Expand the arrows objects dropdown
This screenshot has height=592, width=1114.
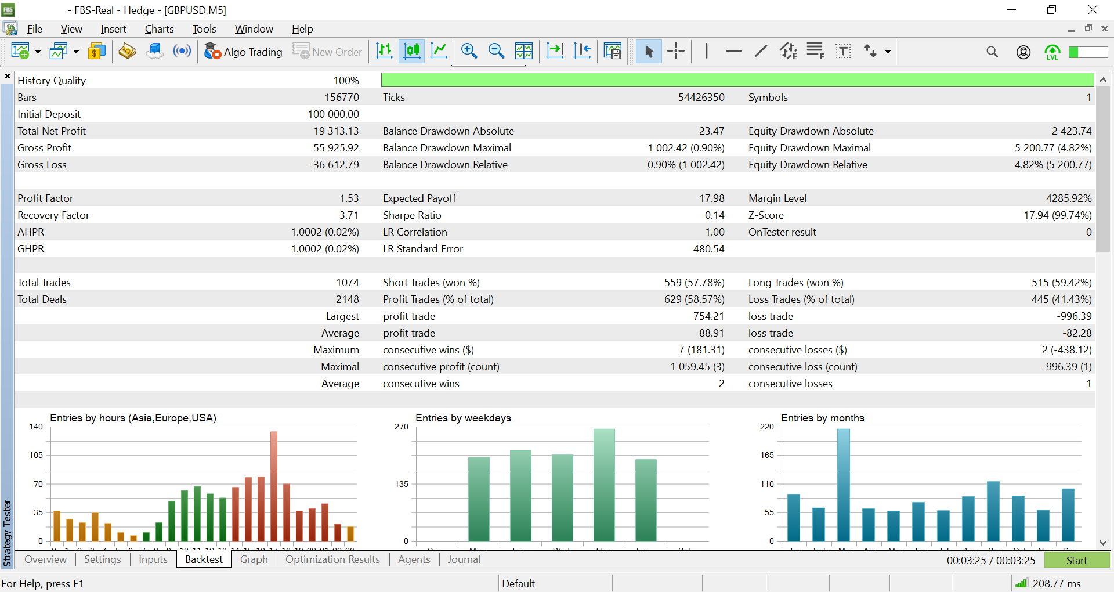tap(888, 52)
